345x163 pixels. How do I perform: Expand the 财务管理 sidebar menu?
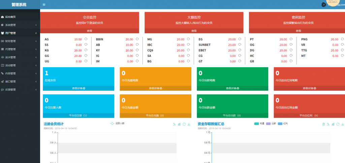click(20, 41)
